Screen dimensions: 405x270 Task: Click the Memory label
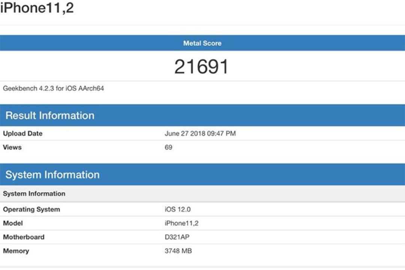16,251
